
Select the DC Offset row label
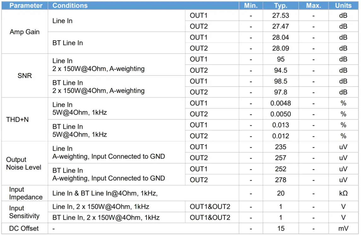25,228
